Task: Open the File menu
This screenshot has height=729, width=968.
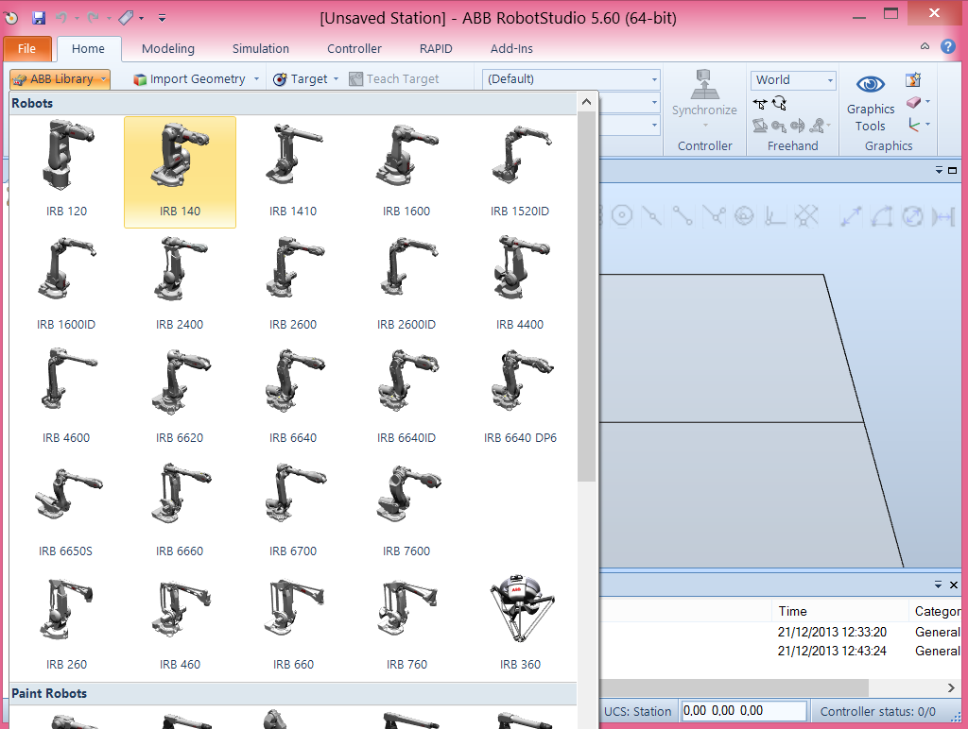Action: tap(27, 48)
